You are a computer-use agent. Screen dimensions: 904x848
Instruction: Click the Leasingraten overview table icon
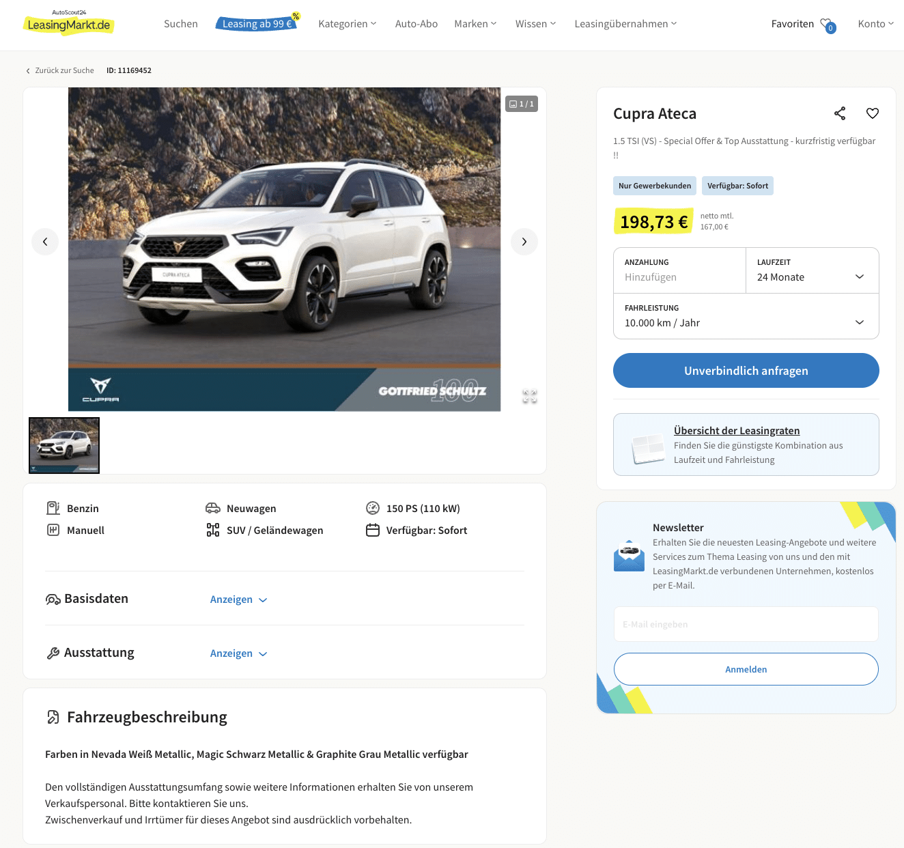tap(648, 449)
